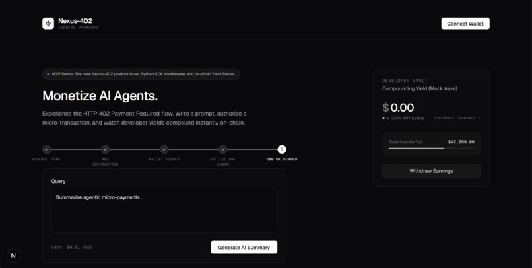Click the Base Sepolia TVL label
Viewport: 532px width, 268px height.
pos(405,142)
